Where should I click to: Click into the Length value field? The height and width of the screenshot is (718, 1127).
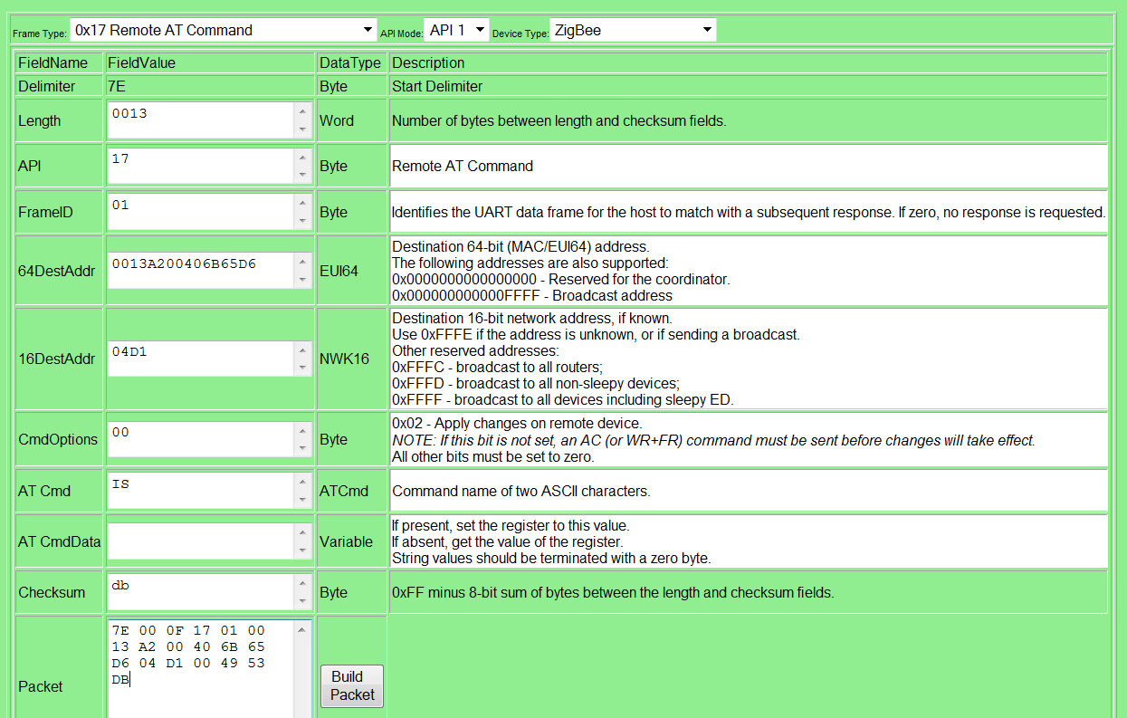click(199, 120)
